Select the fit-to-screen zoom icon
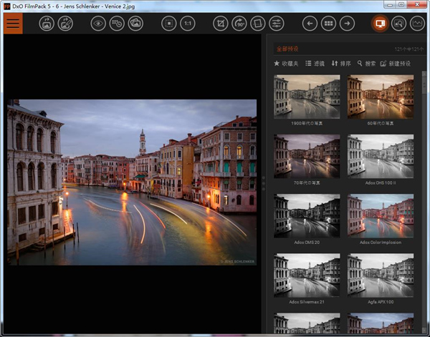The width and height of the screenshot is (430, 337). (169, 24)
